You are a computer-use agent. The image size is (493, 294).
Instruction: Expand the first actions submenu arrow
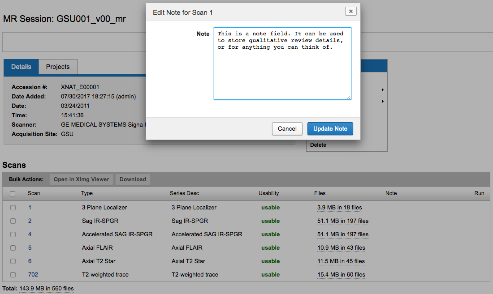(x=382, y=90)
